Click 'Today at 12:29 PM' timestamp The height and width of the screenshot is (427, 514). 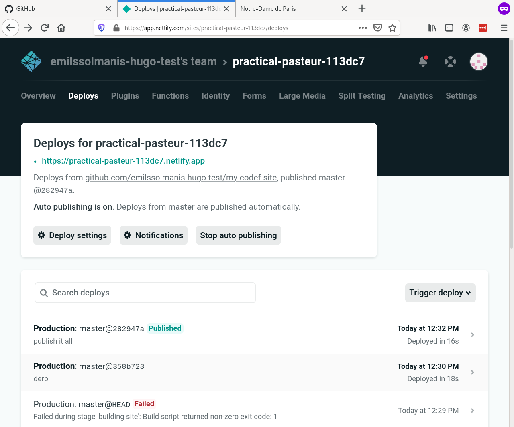[x=428, y=411]
